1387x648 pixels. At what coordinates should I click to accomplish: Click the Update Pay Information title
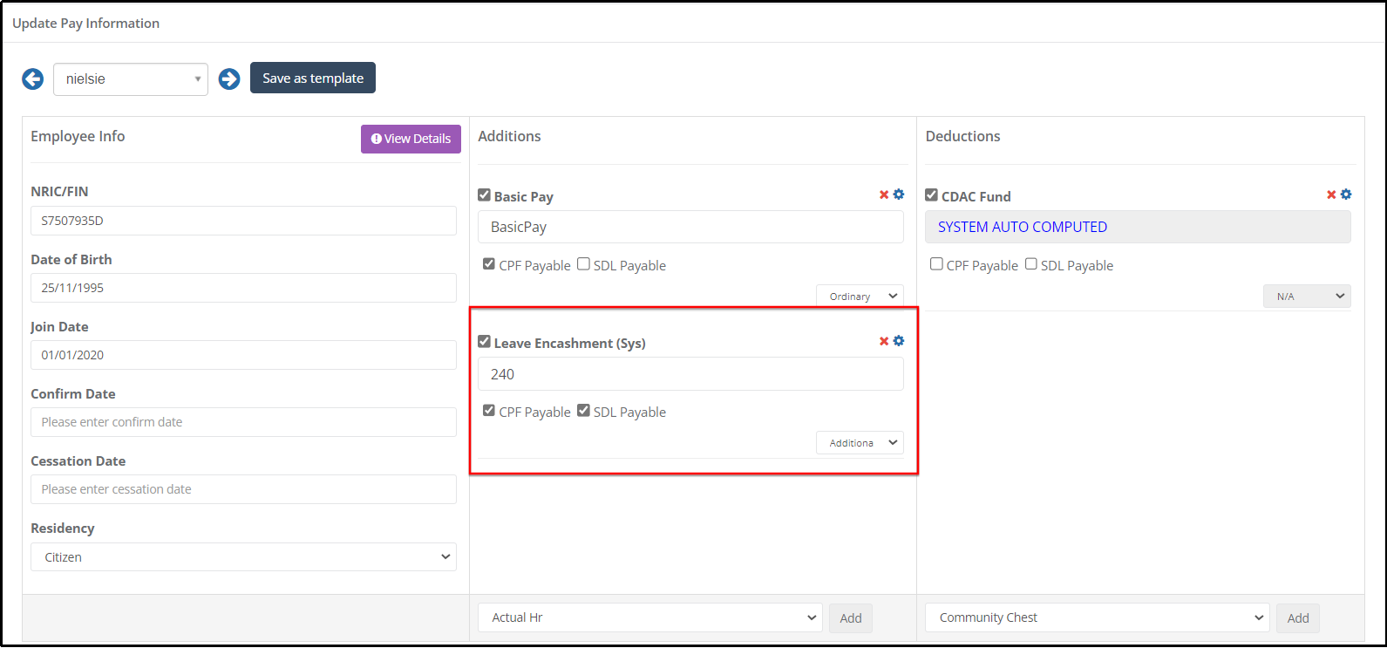click(85, 24)
